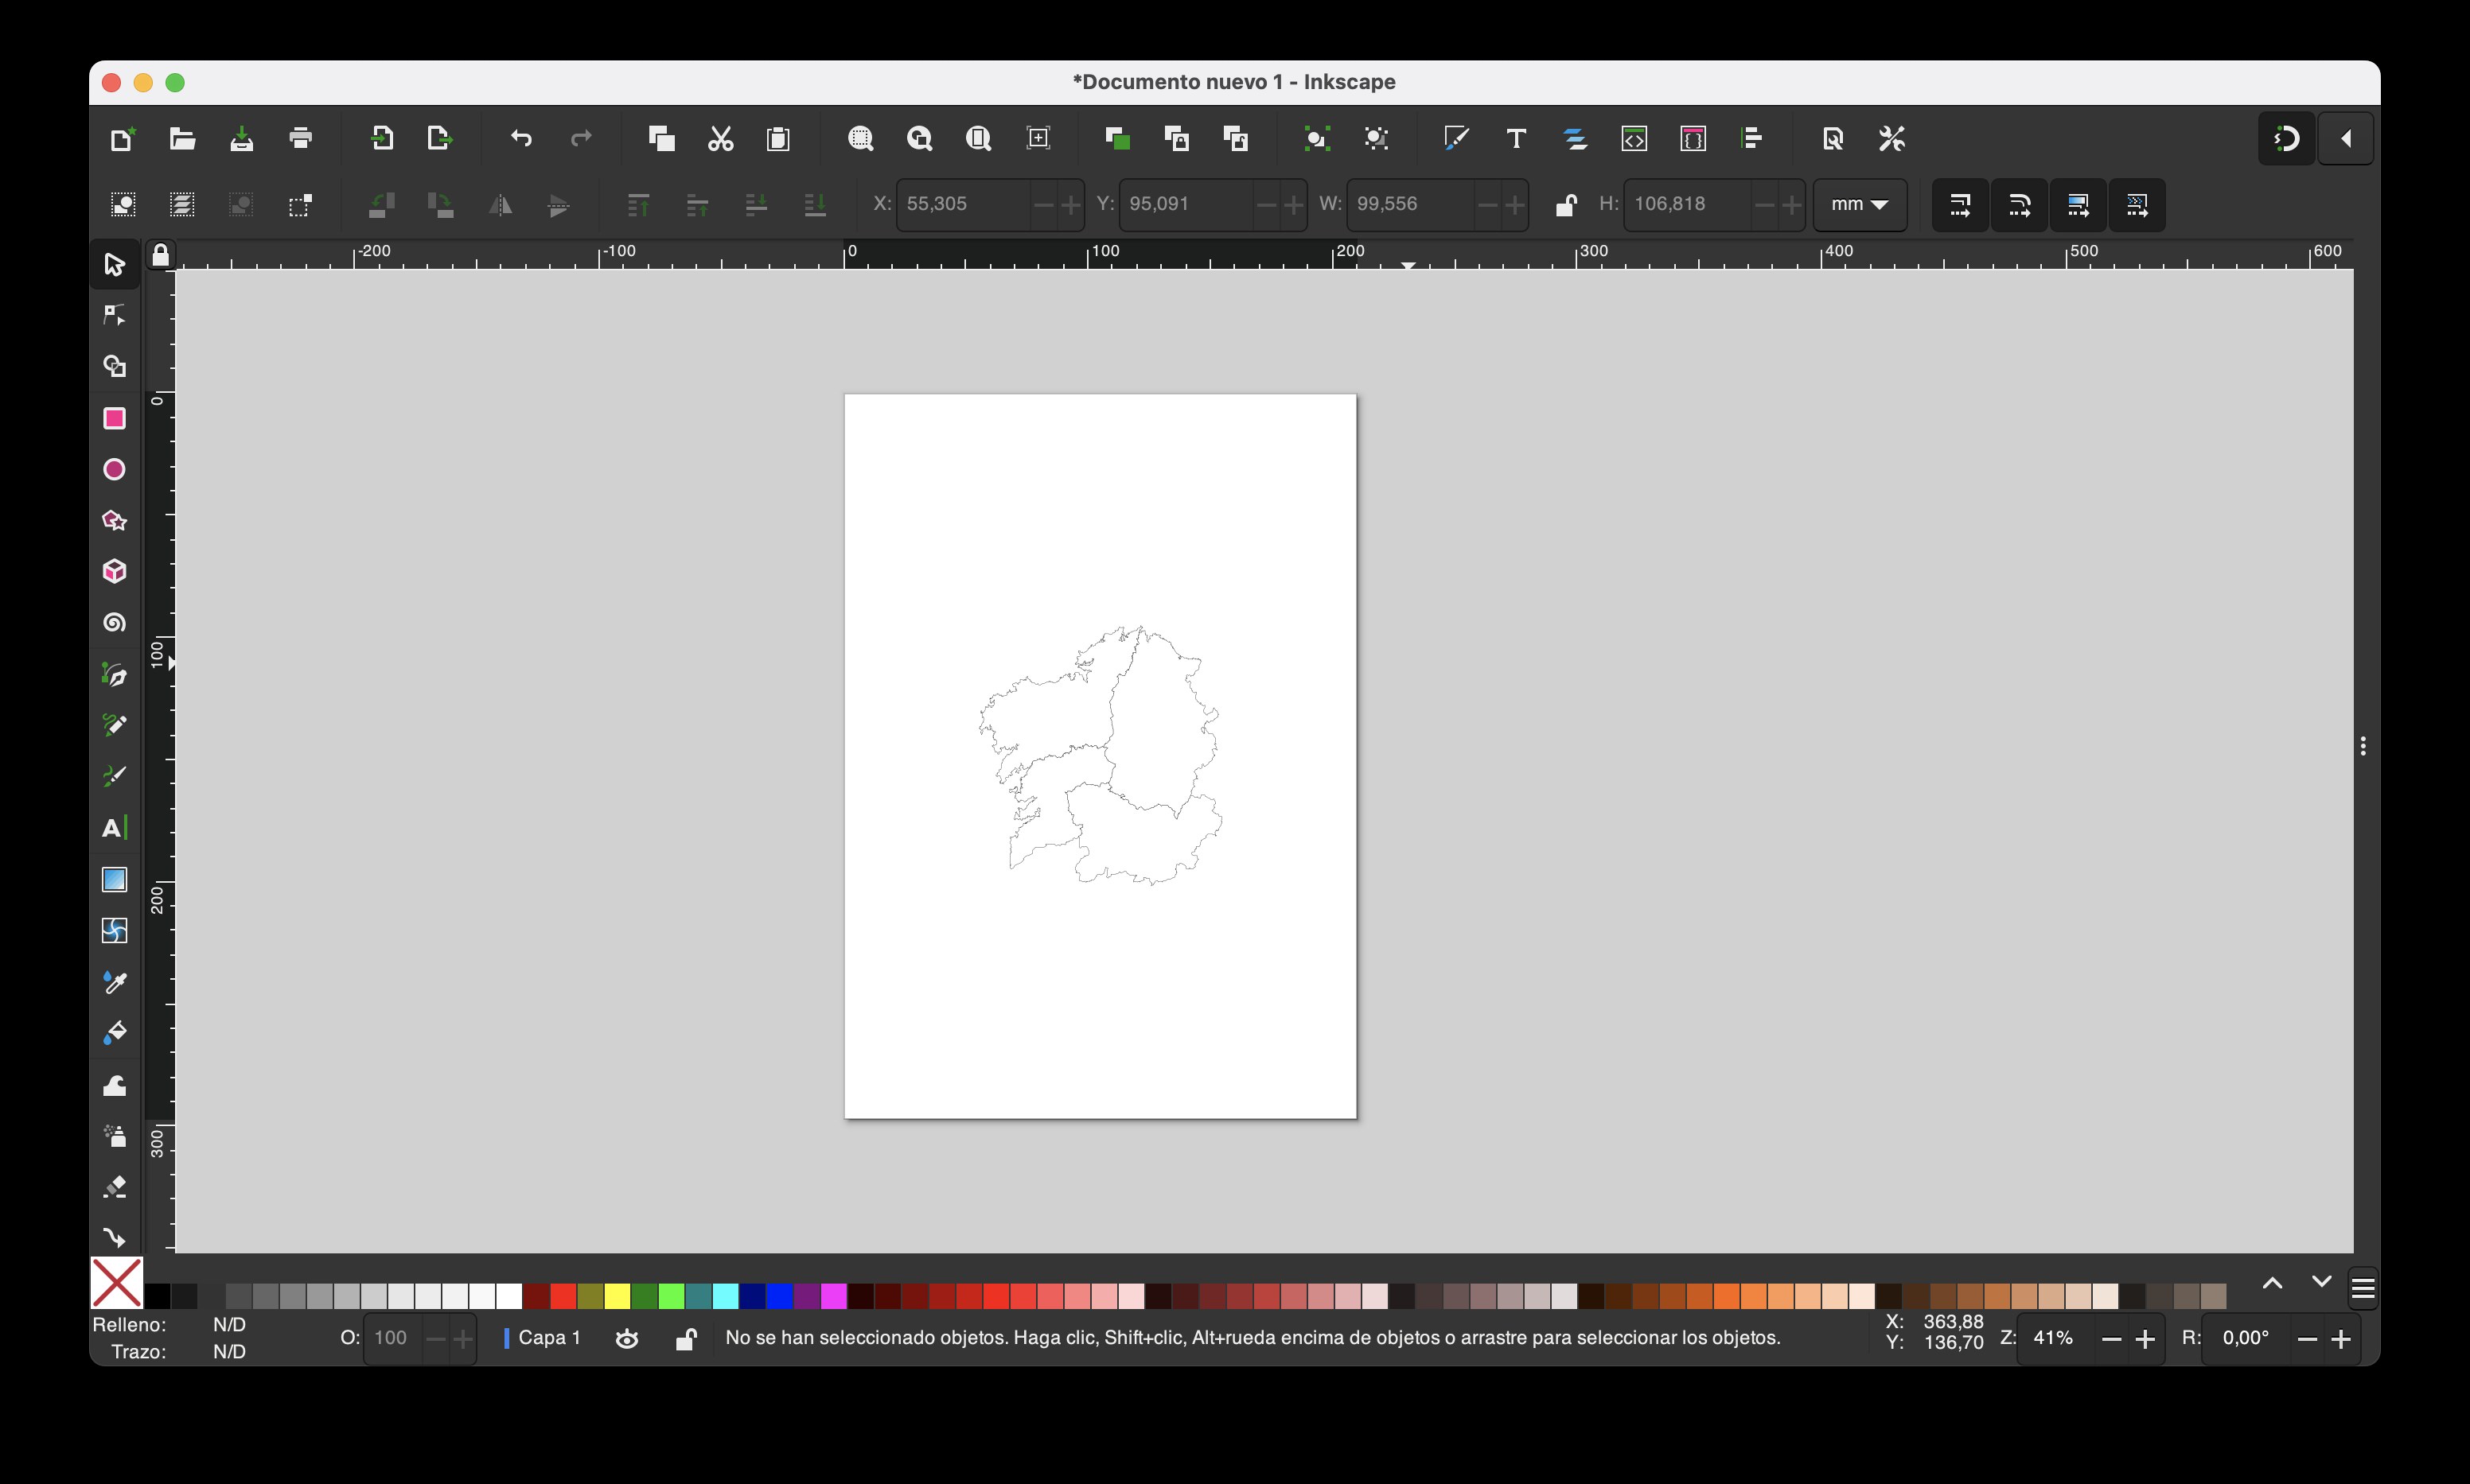
Task: Click the Print icon
Action: point(300,138)
